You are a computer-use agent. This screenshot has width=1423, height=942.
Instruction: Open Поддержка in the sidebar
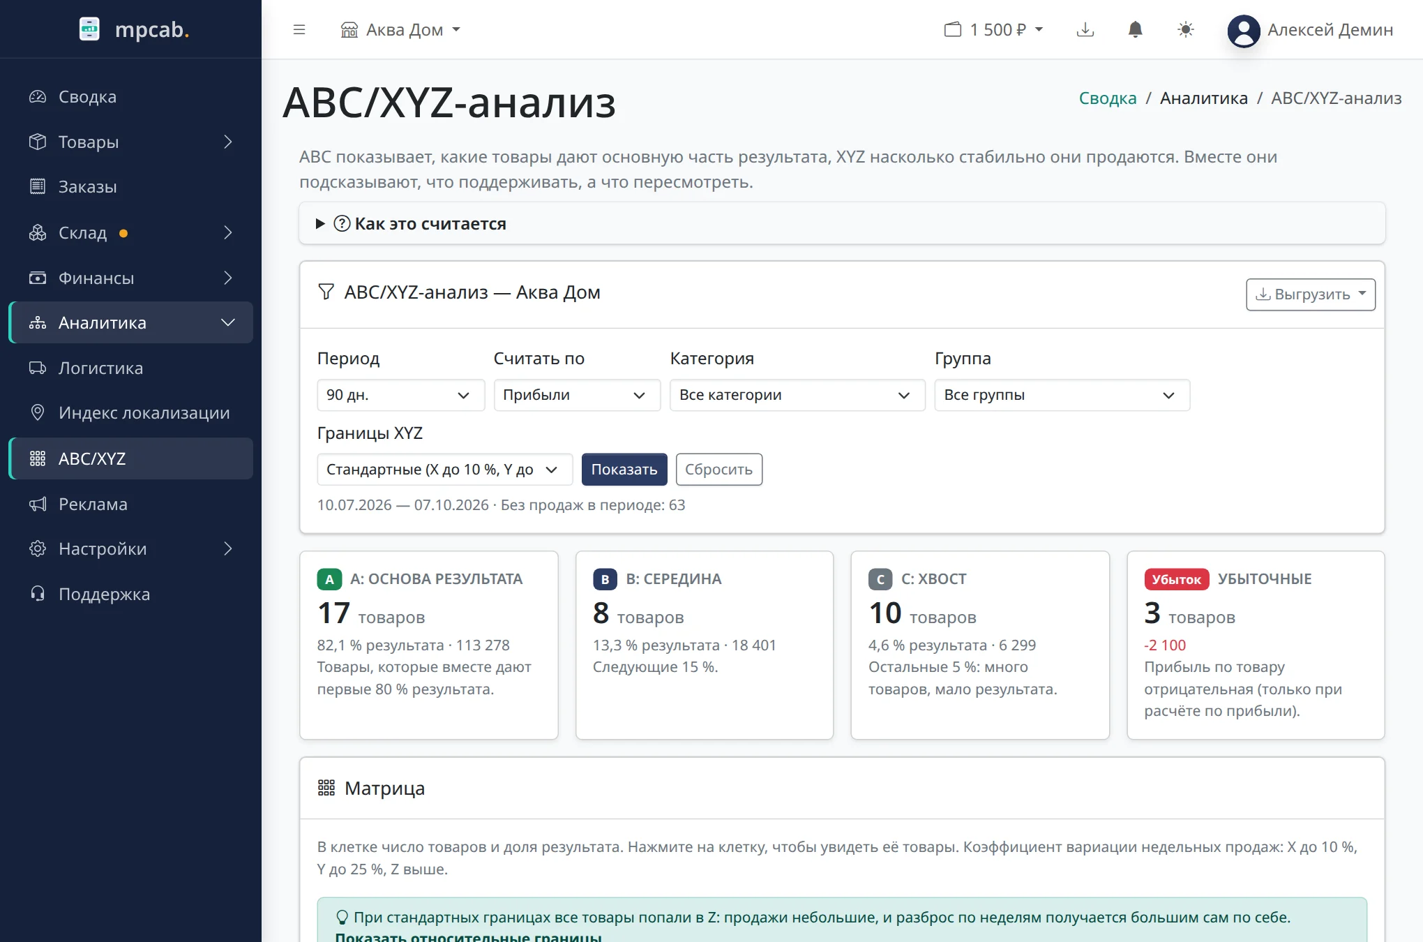click(130, 594)
